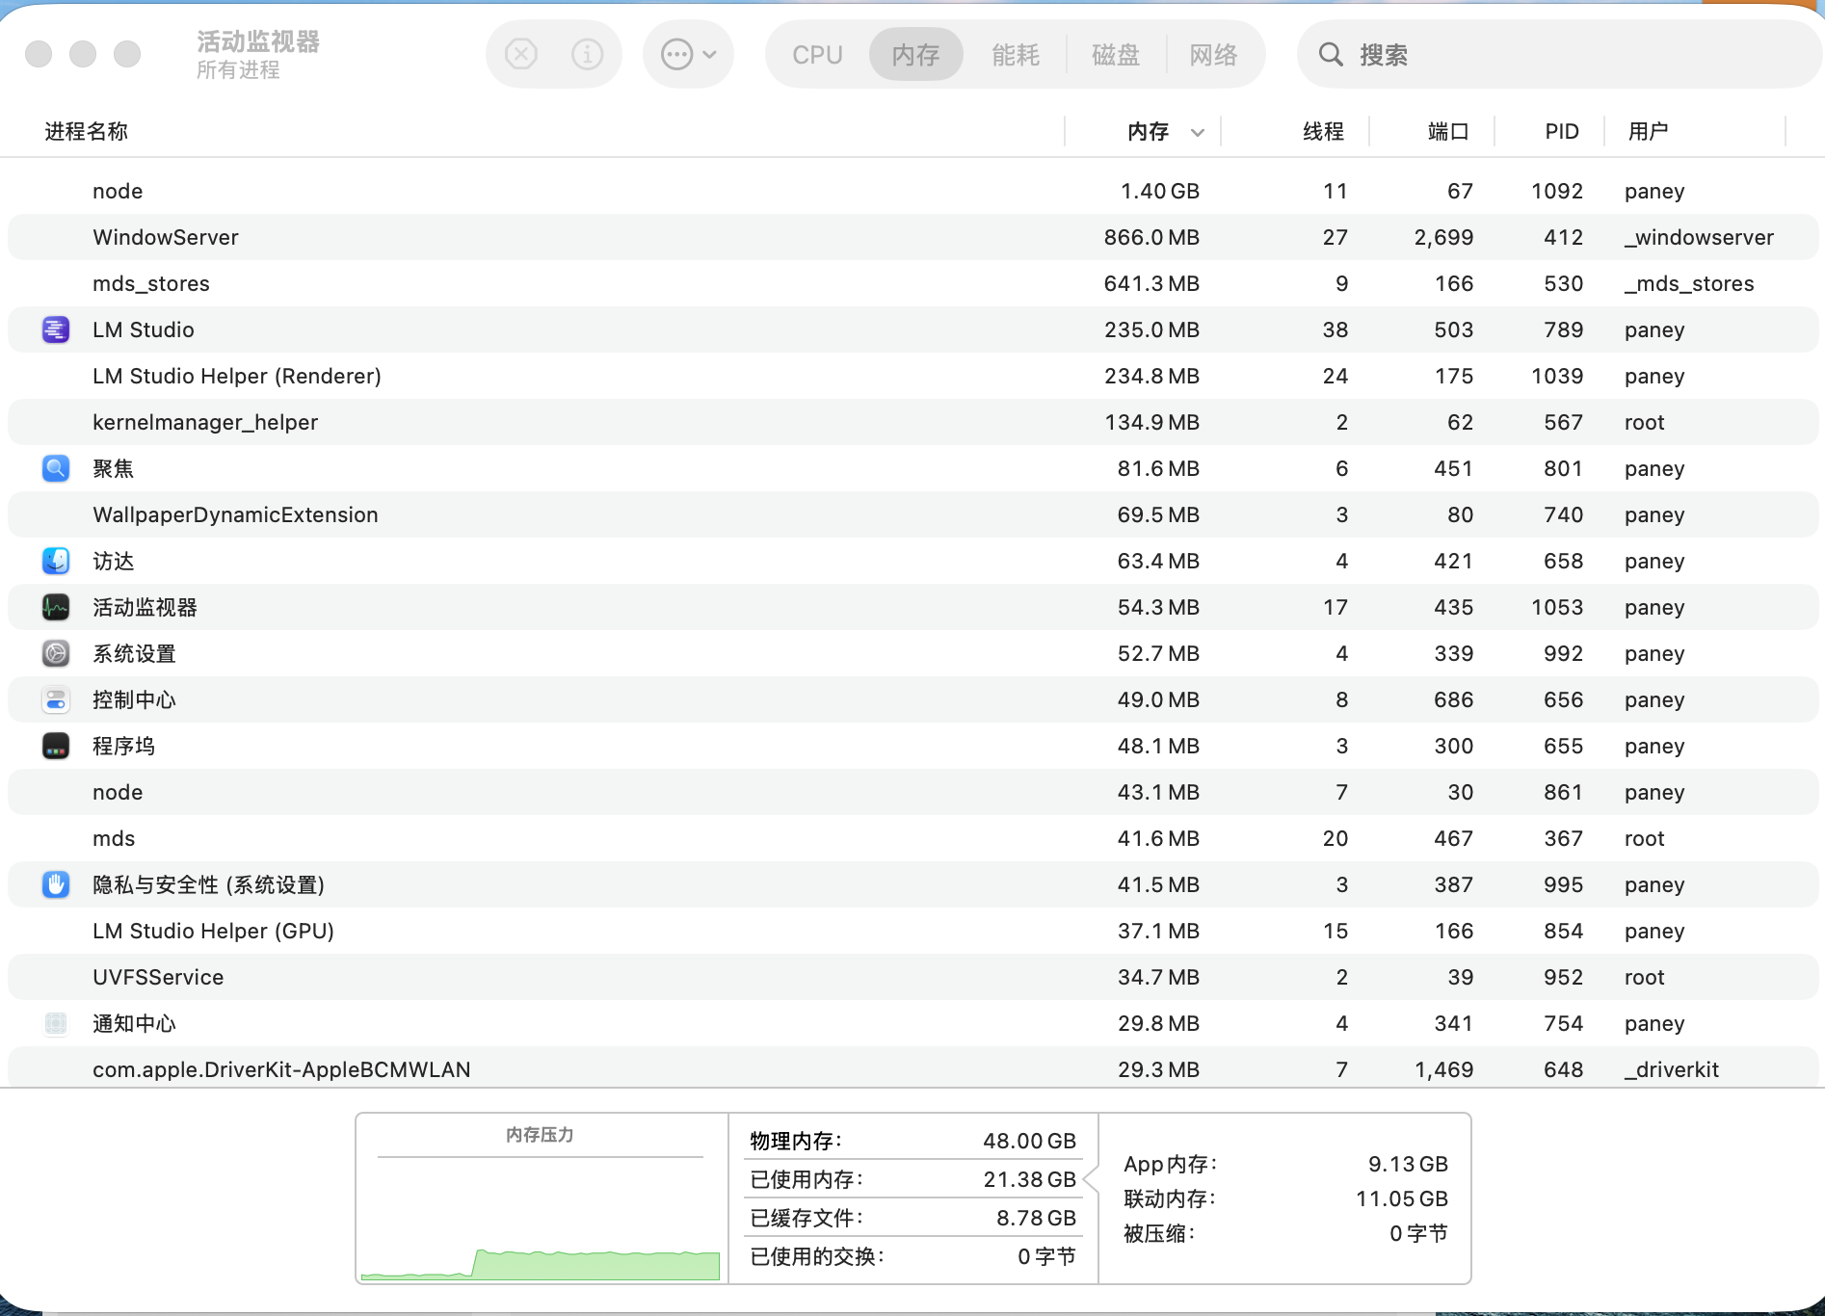Click the Notification Center (通知中心) icon
1825x1316 pixels.
[56, 1023]
